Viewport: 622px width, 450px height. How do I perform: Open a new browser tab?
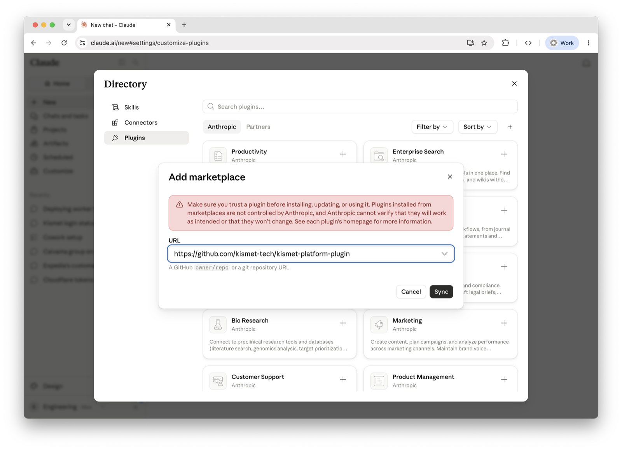[x=184, y=24]
